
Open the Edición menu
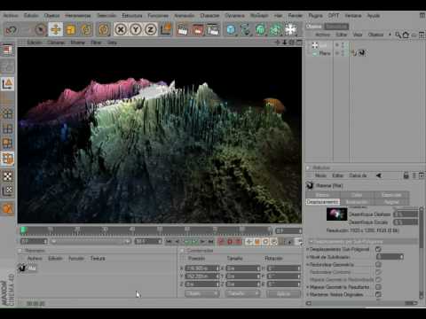tap(31, 16)
